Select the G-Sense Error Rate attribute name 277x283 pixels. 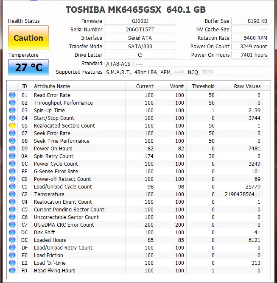(56, 171)
